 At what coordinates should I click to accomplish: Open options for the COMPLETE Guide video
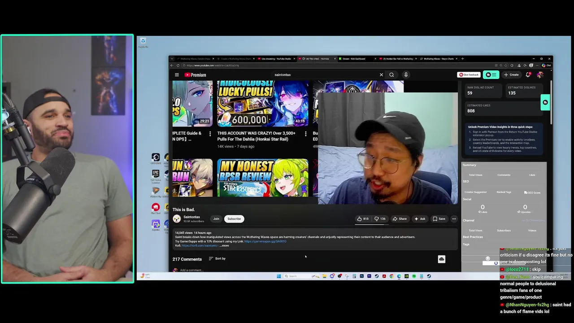[210, 134]
